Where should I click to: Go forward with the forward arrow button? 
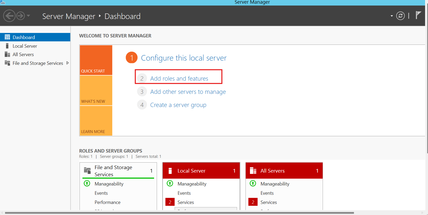(21, 16)
